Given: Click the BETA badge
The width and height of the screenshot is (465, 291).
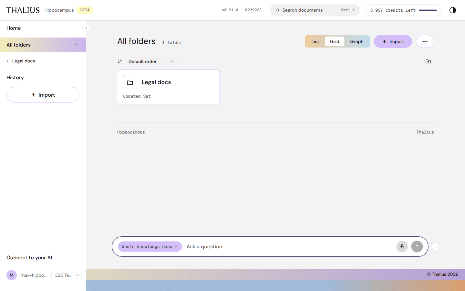Looking at the screenshot, I should 85,10.
